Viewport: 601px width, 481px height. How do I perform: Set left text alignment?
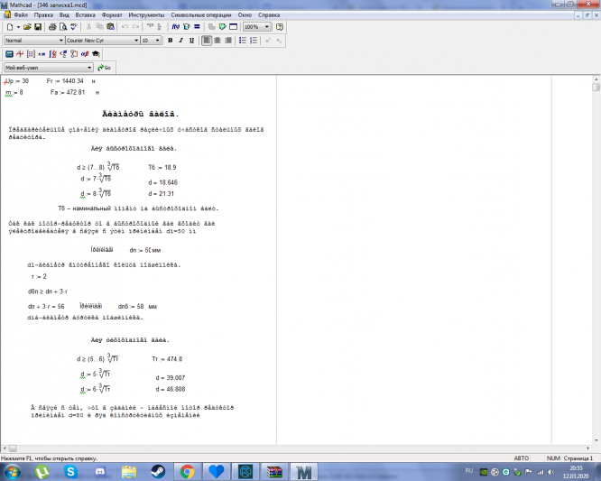207,41
